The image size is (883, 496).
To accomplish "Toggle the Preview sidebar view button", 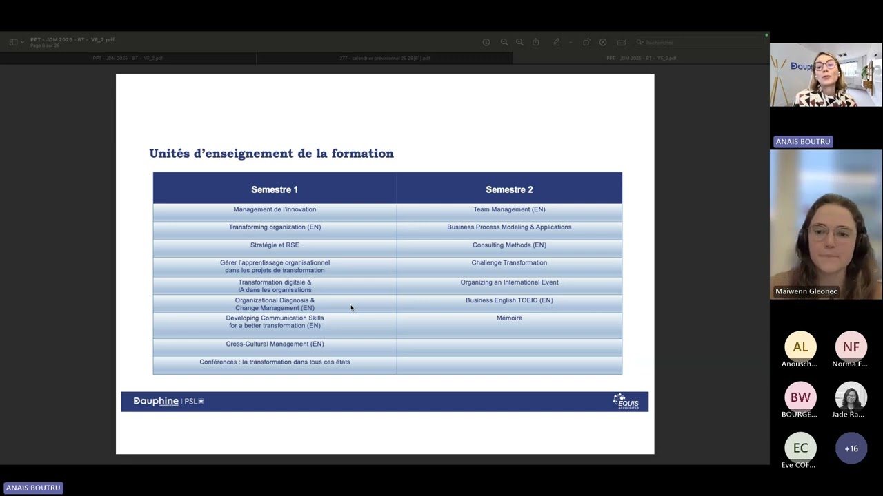I will point(13,42).
